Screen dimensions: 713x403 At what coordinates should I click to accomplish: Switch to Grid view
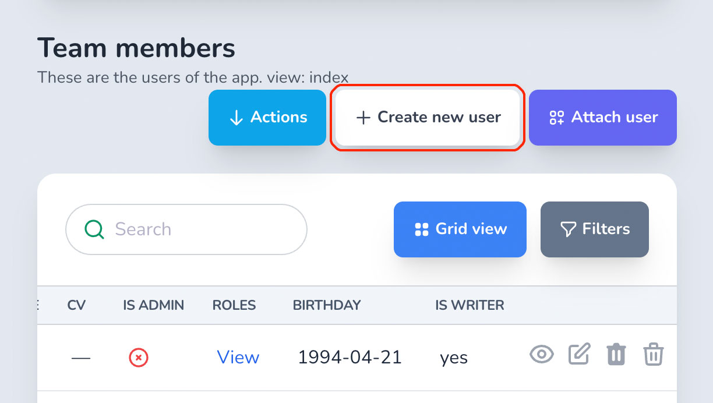click(460, 229)
